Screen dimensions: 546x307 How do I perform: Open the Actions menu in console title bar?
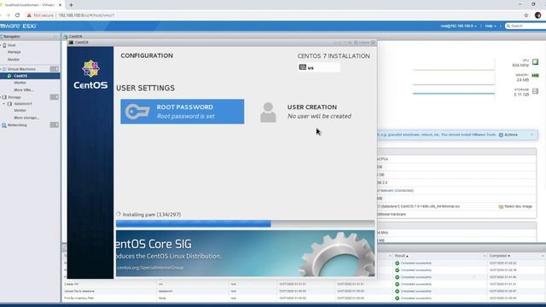pos(362,43)
